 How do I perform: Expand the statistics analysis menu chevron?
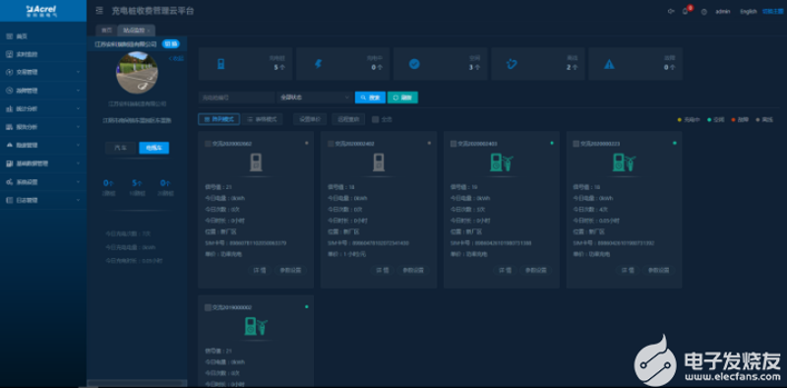[x=78, y=108]
